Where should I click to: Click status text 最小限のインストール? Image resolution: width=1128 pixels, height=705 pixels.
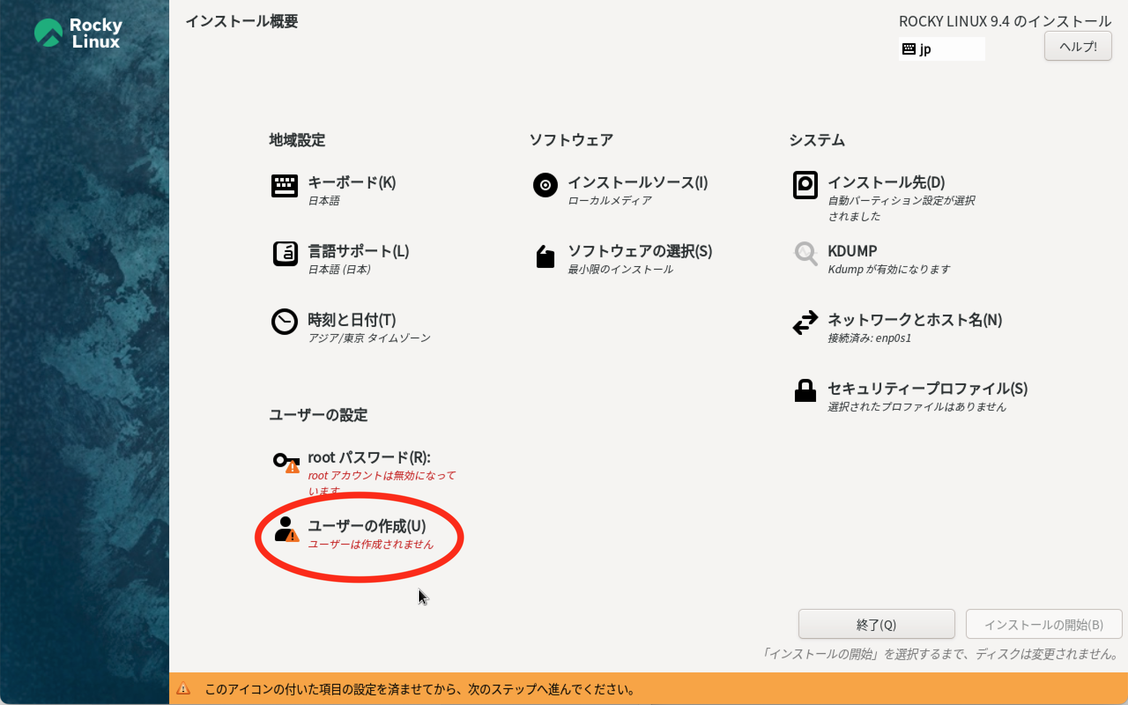[x=620, y=269]
